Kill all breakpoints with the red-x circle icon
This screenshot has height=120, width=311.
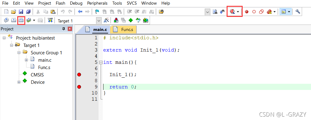(x=269, y=12)
